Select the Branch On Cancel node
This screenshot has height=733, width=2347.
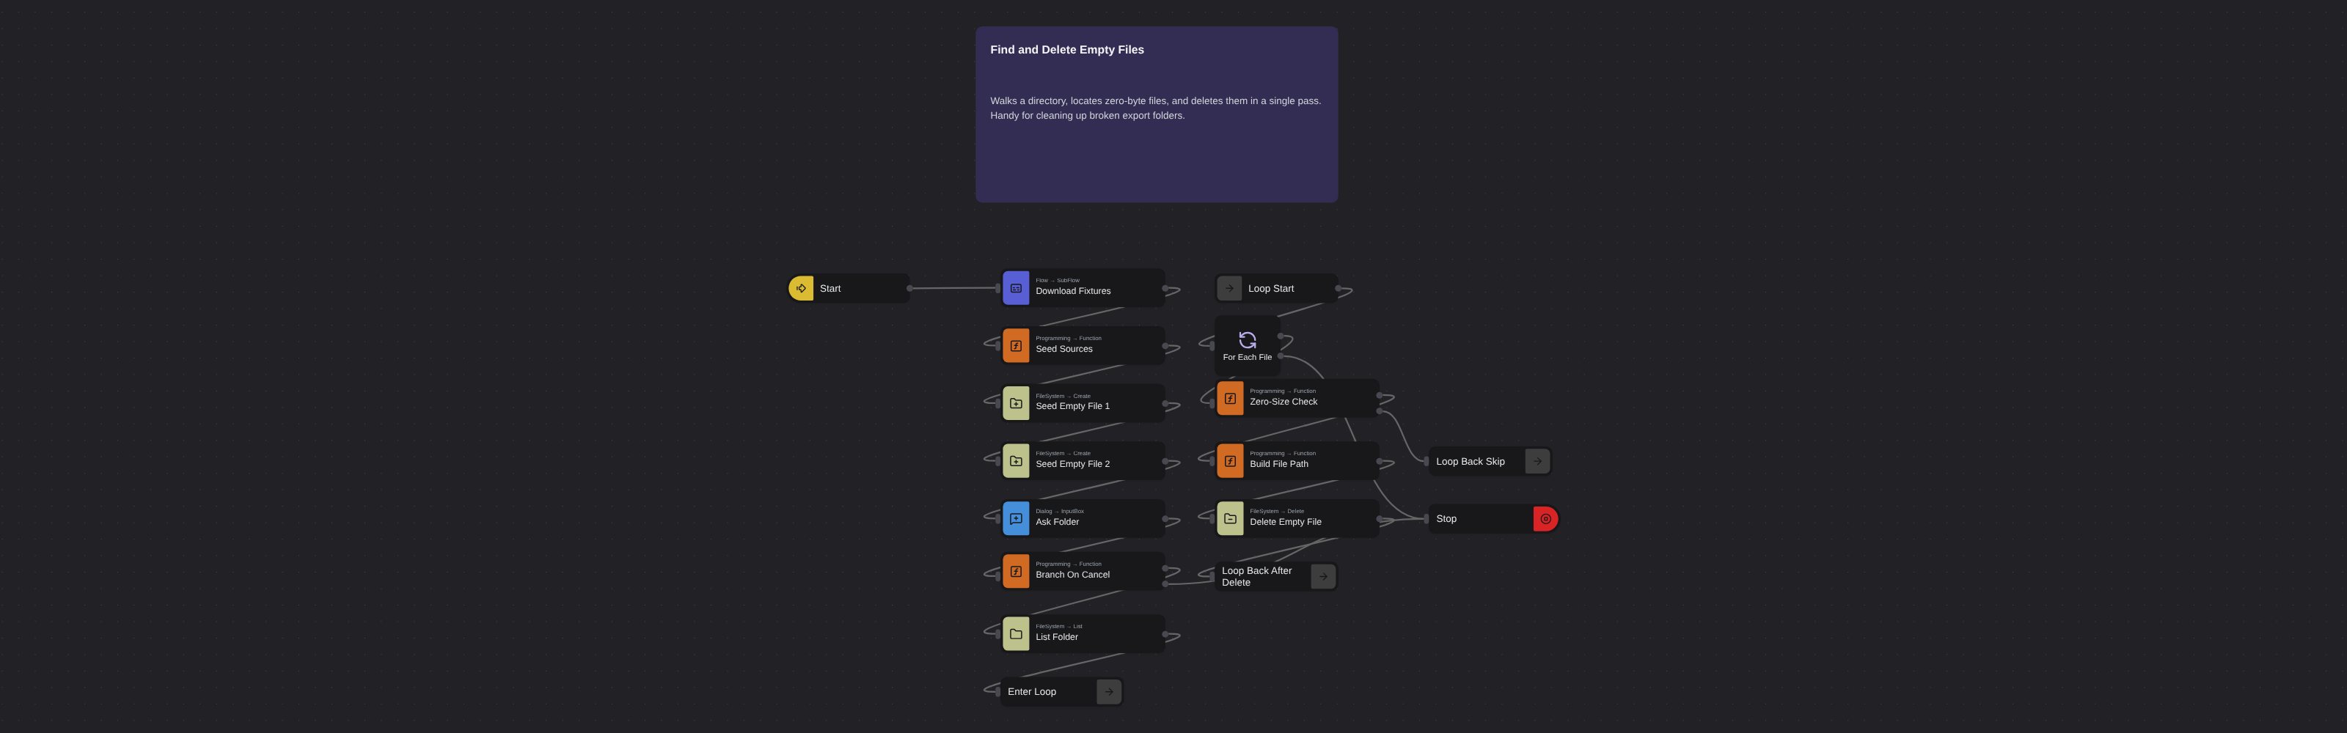click(x=1083, y=572)
